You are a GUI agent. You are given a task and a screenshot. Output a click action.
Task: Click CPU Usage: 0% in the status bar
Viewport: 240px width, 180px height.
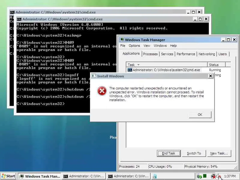tap(160, 166)
